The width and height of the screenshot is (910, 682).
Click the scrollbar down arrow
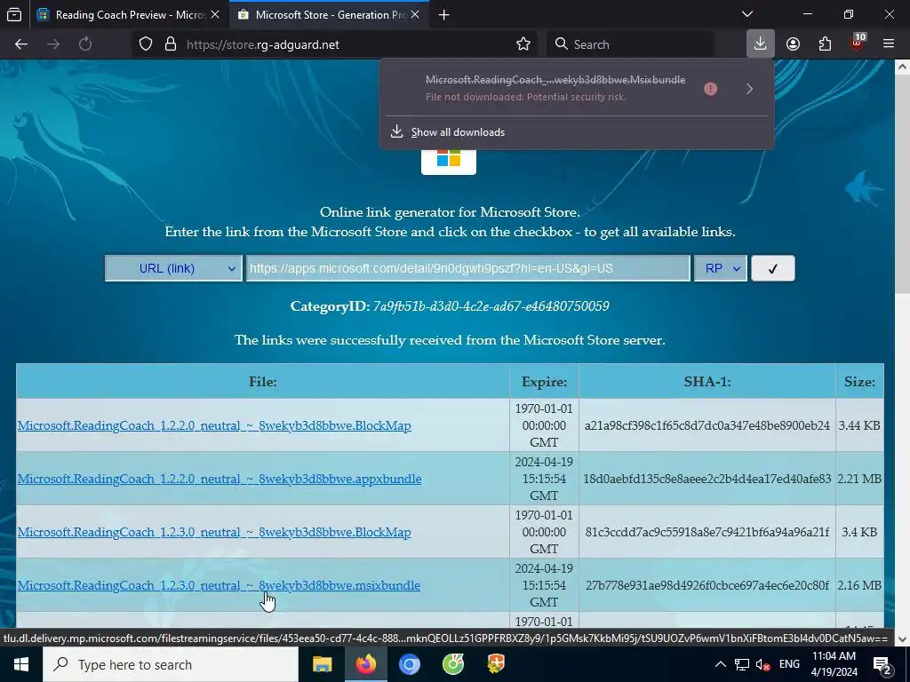click(x=902, y=638)
